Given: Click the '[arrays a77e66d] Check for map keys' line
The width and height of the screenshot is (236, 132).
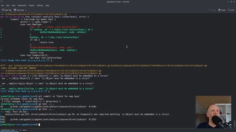Looking at the screenshot, I should (x=22, y=99).
